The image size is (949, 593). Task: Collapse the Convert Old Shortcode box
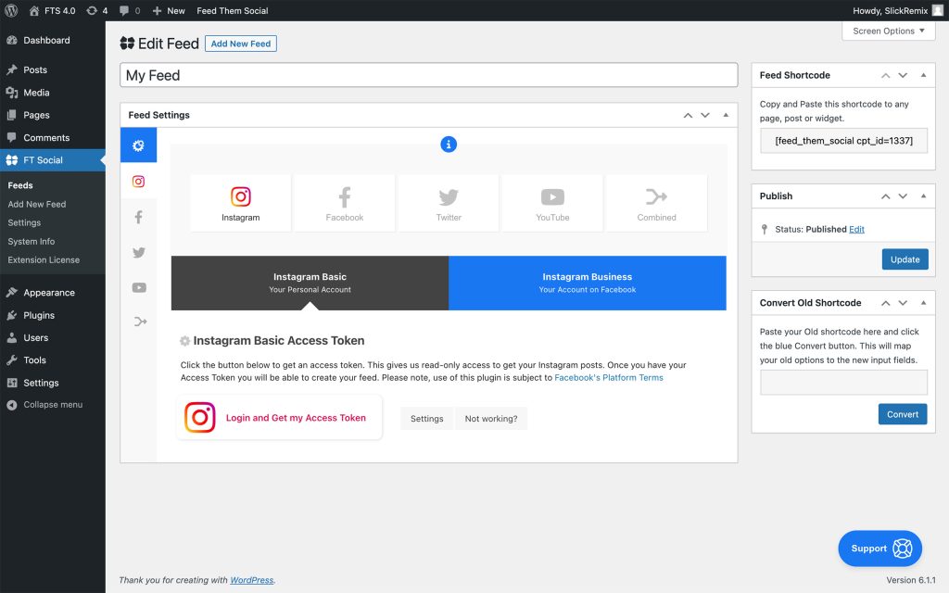924,303
